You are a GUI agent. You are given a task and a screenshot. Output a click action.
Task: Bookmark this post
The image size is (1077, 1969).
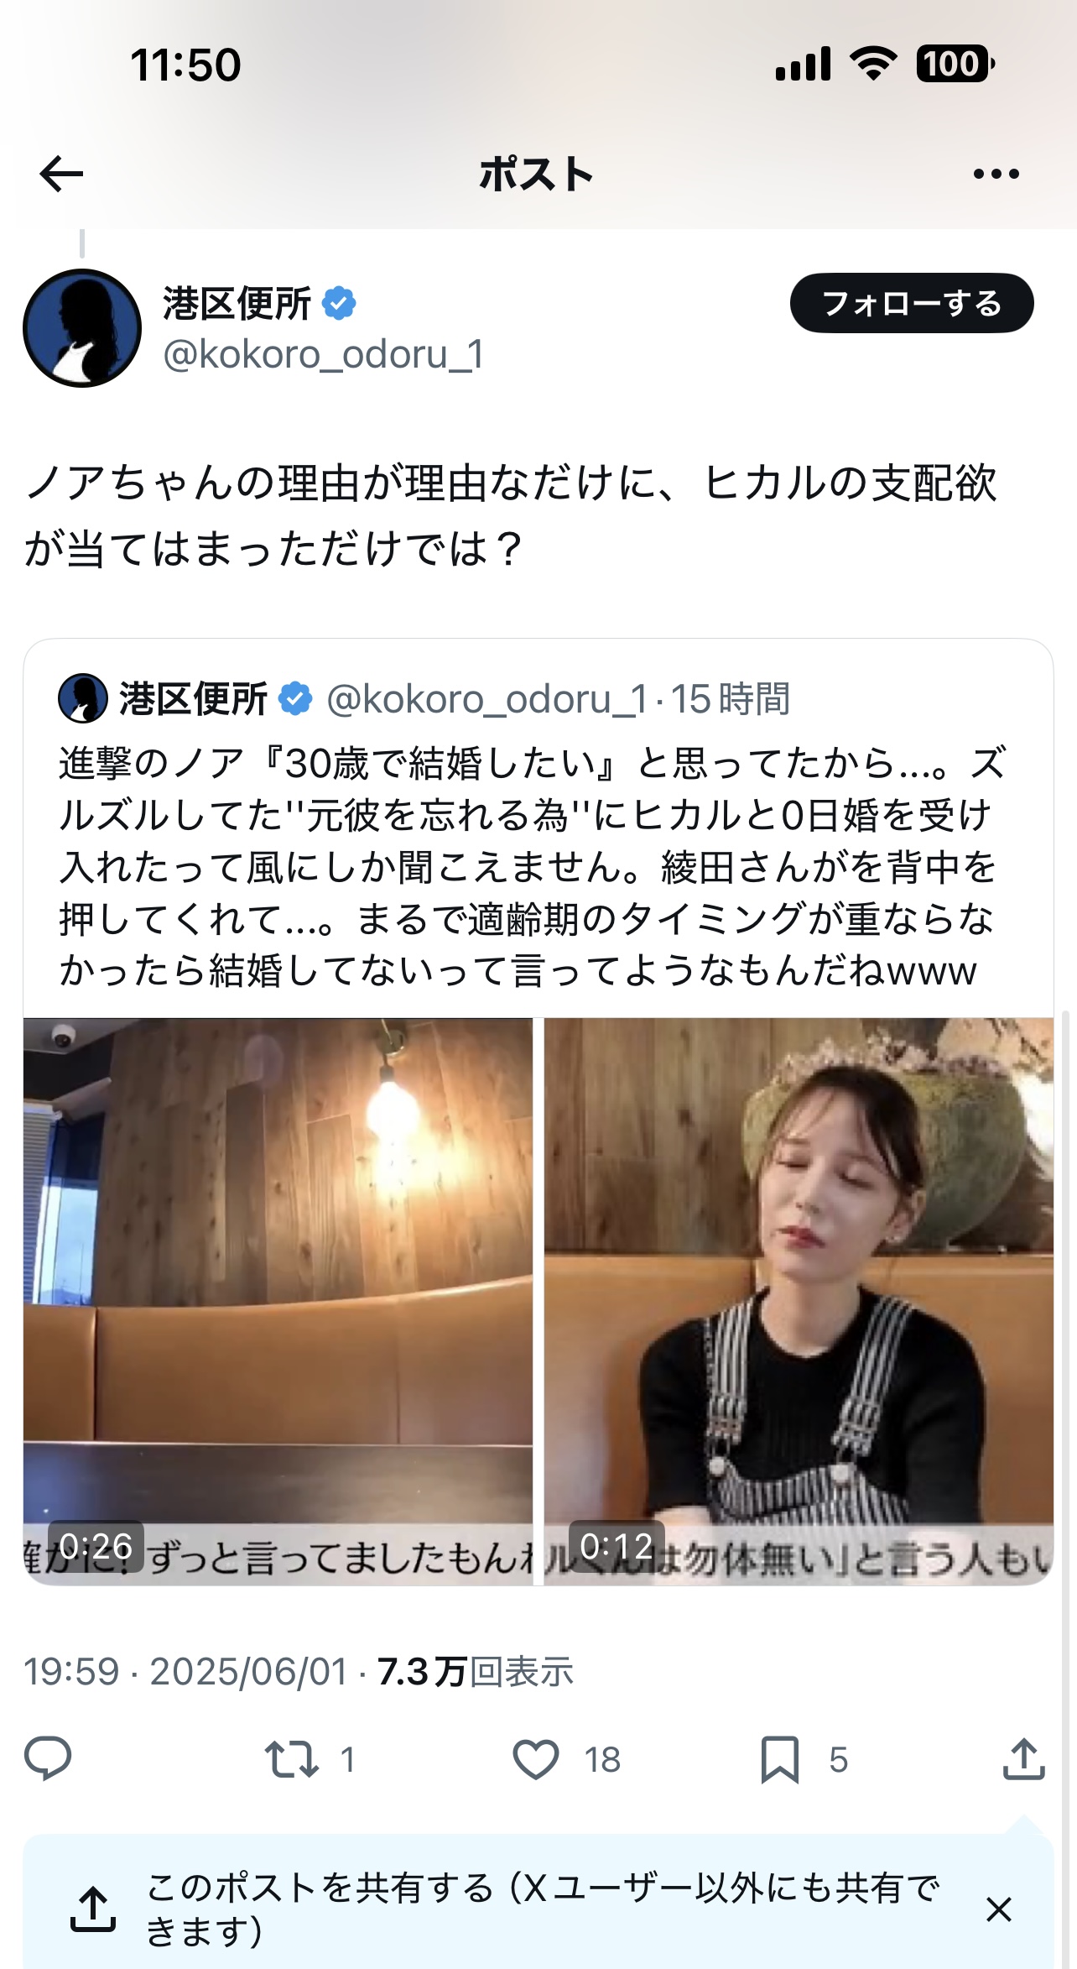pyautogui.click(x=779, y=1759)
